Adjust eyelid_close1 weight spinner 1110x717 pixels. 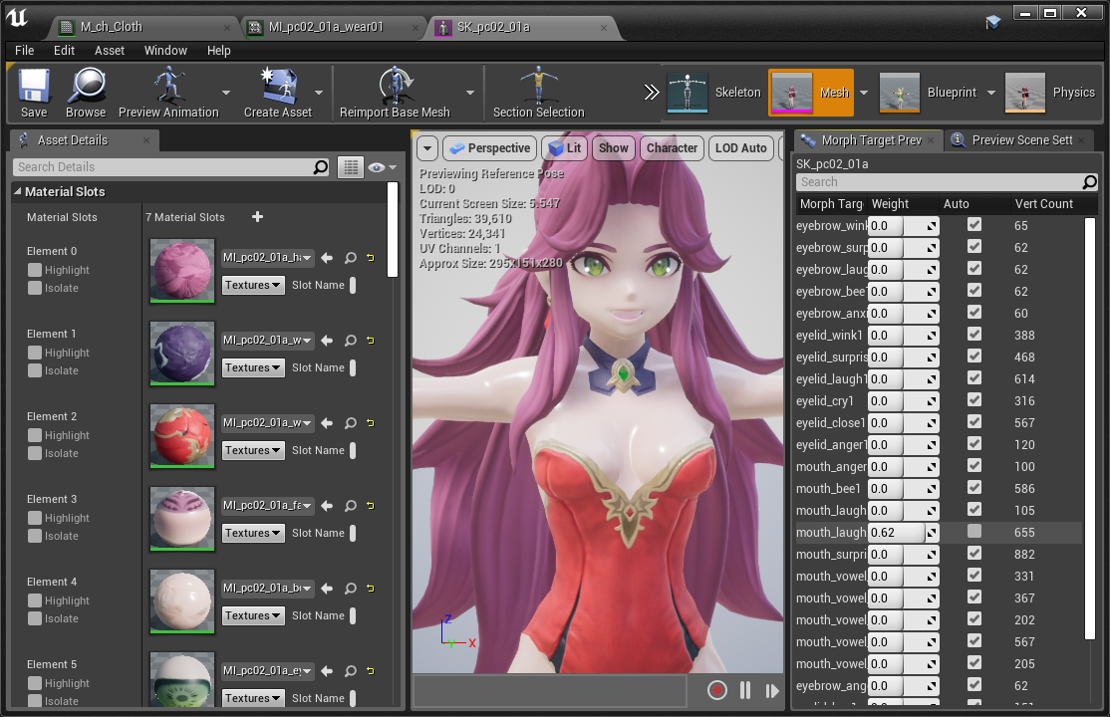(x=904, y=422)
